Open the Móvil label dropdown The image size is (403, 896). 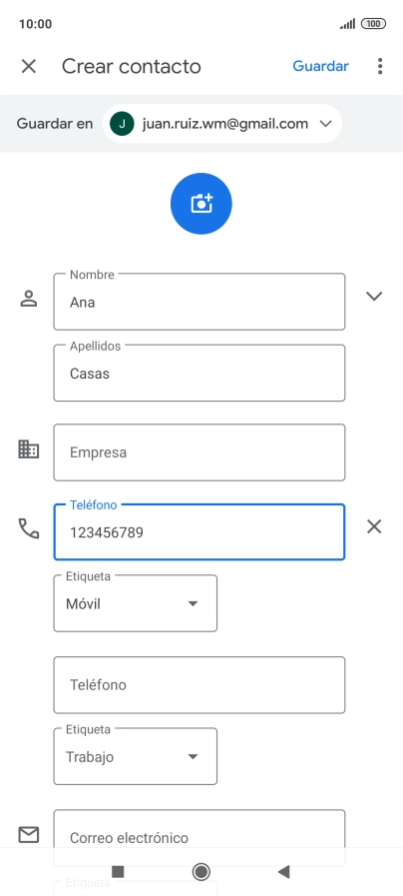(x=136, y=603)
